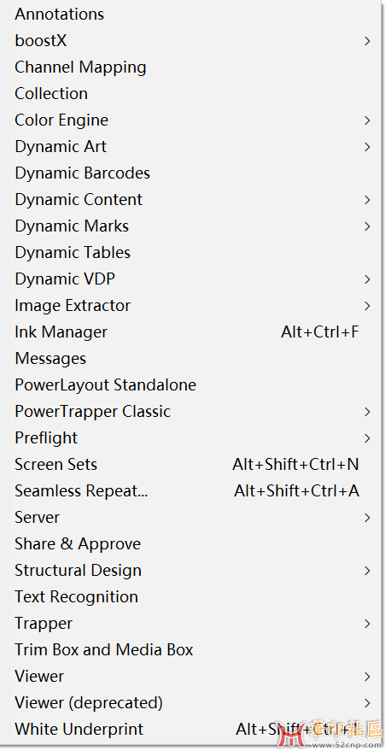The image size is (385, 751).
Task: Expand the boostX submenu arrow
Action: pyautogui.click(x=367, y=41)
